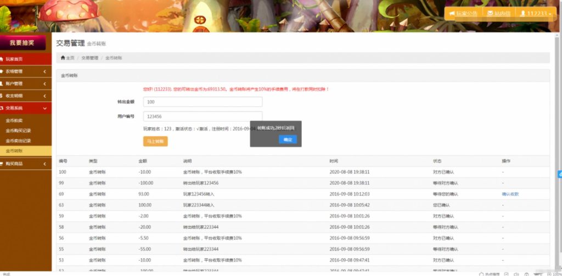This screenshot has width=562, height=276.
Task: Click the page vertical scrollbar
Action: (x=557, y=150)
